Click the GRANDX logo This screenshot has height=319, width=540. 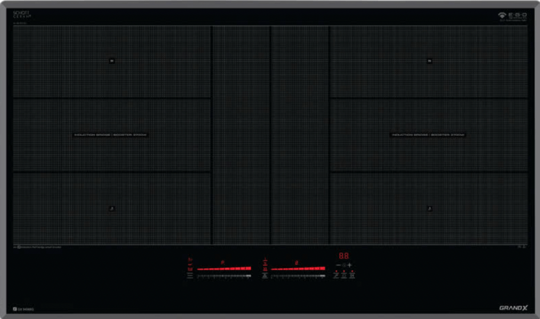coord(513,308)
